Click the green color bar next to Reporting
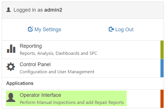The height and width of the screenshot is (111, 165). pos(162,50)
